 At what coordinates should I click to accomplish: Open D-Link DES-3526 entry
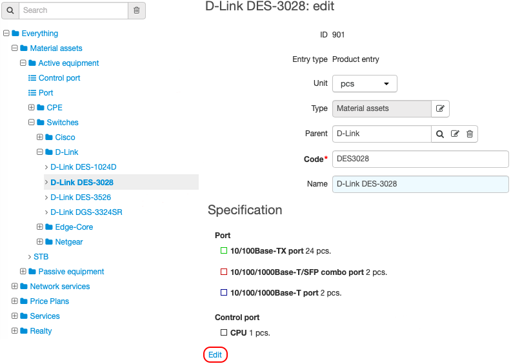pyautogui.click(x=81, y=197)
